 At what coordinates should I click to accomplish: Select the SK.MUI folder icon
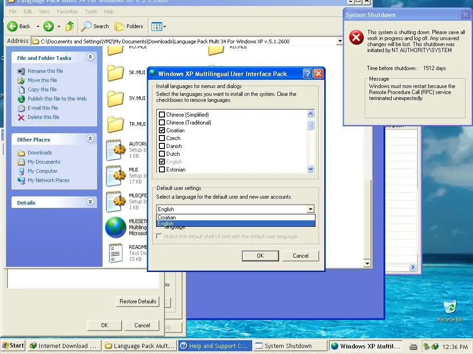[x=115, y=73]
